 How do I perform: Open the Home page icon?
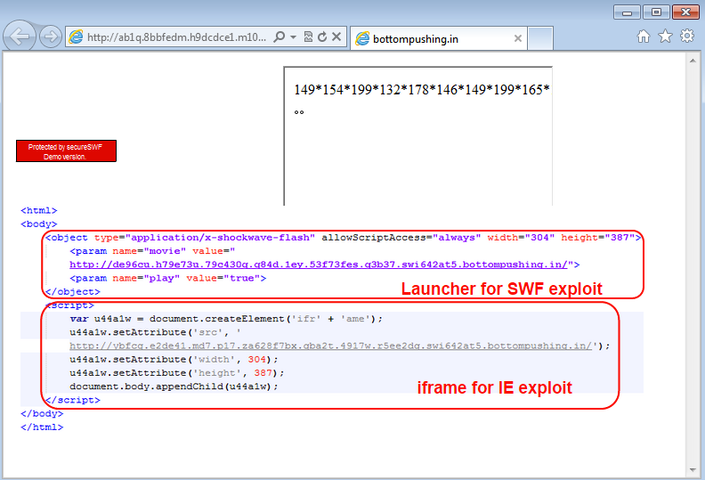644,36
